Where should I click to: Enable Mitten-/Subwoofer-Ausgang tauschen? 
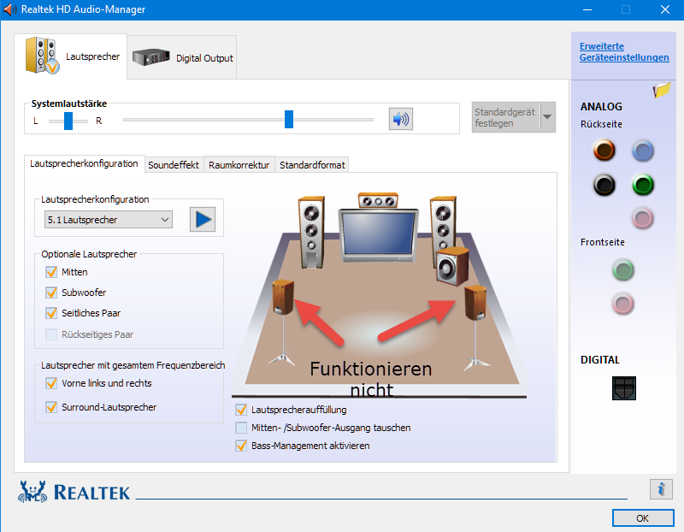(241, 428)
